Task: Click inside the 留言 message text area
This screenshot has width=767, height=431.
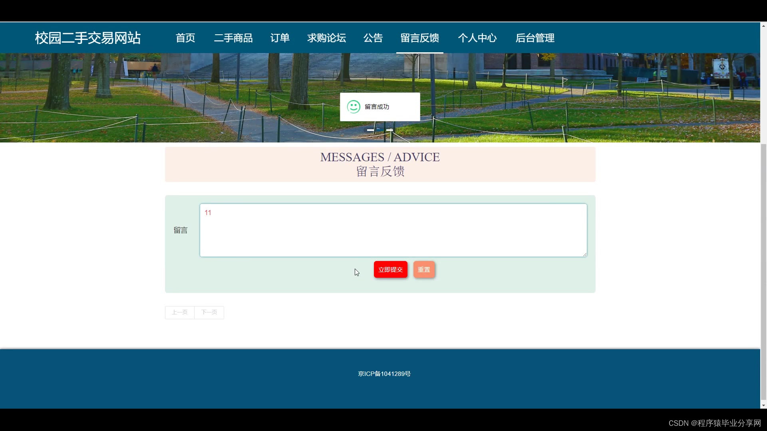Action: coord(393,230)
